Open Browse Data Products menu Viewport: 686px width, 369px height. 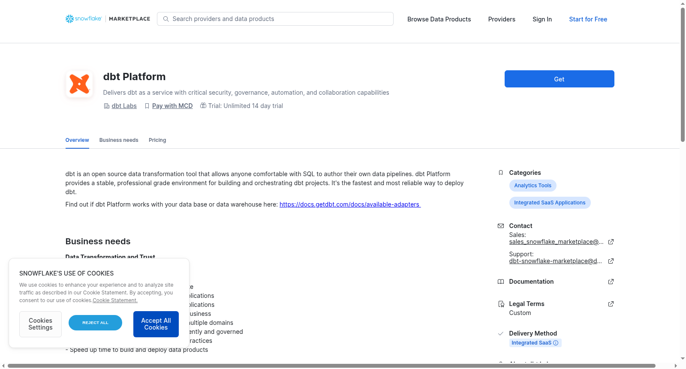[439, 19]
